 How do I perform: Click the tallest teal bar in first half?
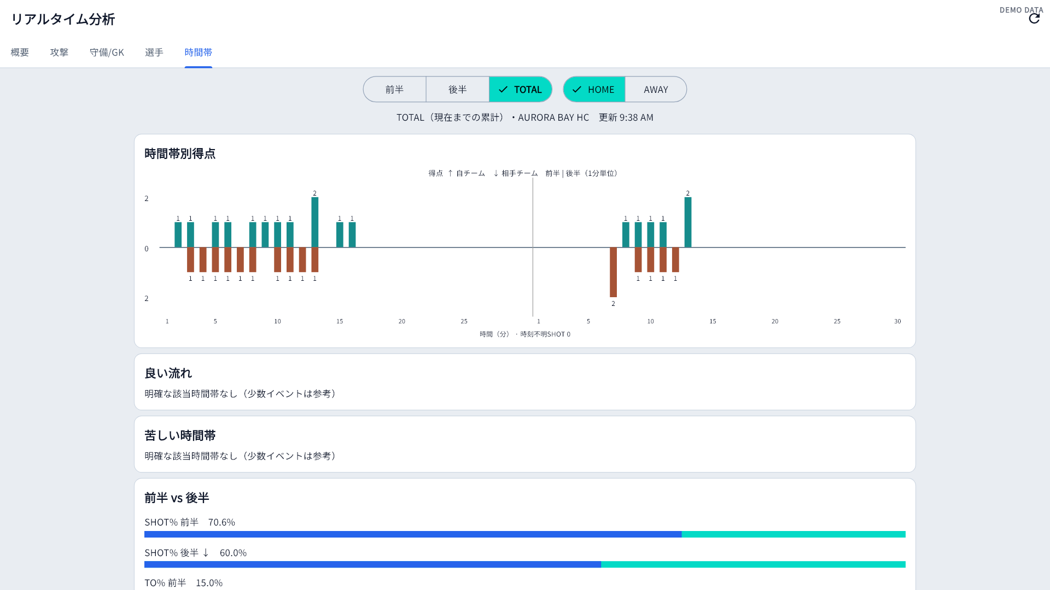315,222
